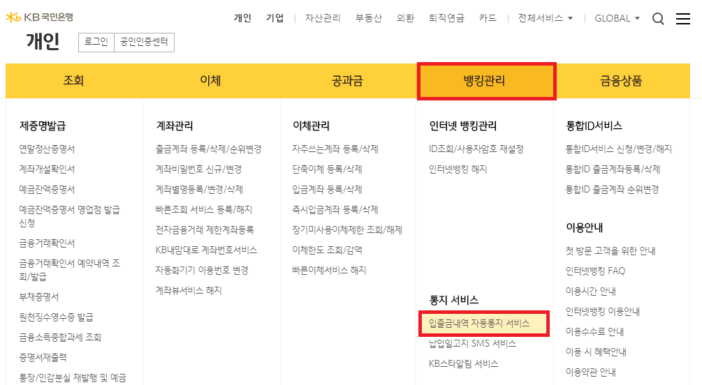Open the 연말정산증명서 link

coord(47,149)
